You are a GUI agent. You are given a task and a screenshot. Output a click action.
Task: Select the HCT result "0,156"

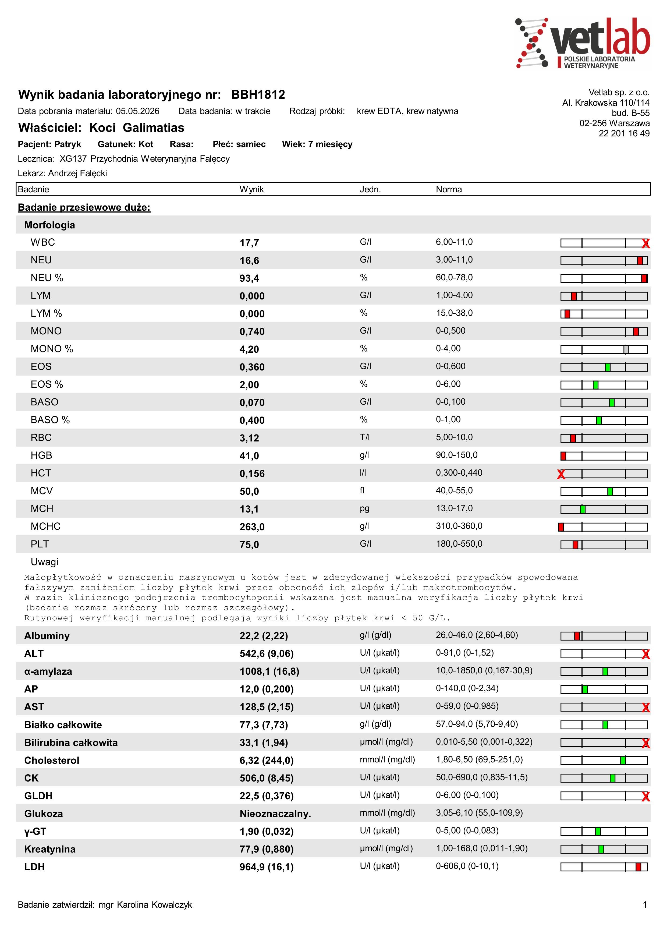coord(252,474)
